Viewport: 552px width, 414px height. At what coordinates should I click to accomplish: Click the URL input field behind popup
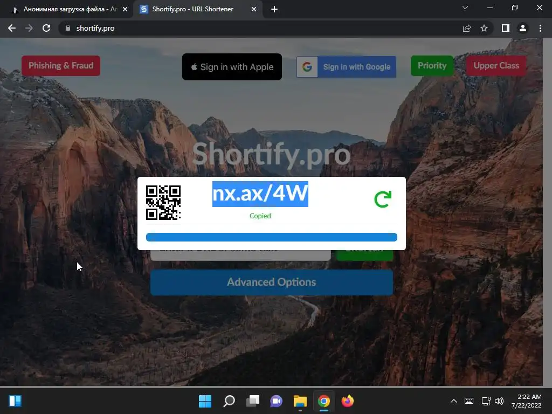[240, 255]
